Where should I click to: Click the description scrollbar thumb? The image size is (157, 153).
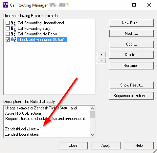(93, 115)
